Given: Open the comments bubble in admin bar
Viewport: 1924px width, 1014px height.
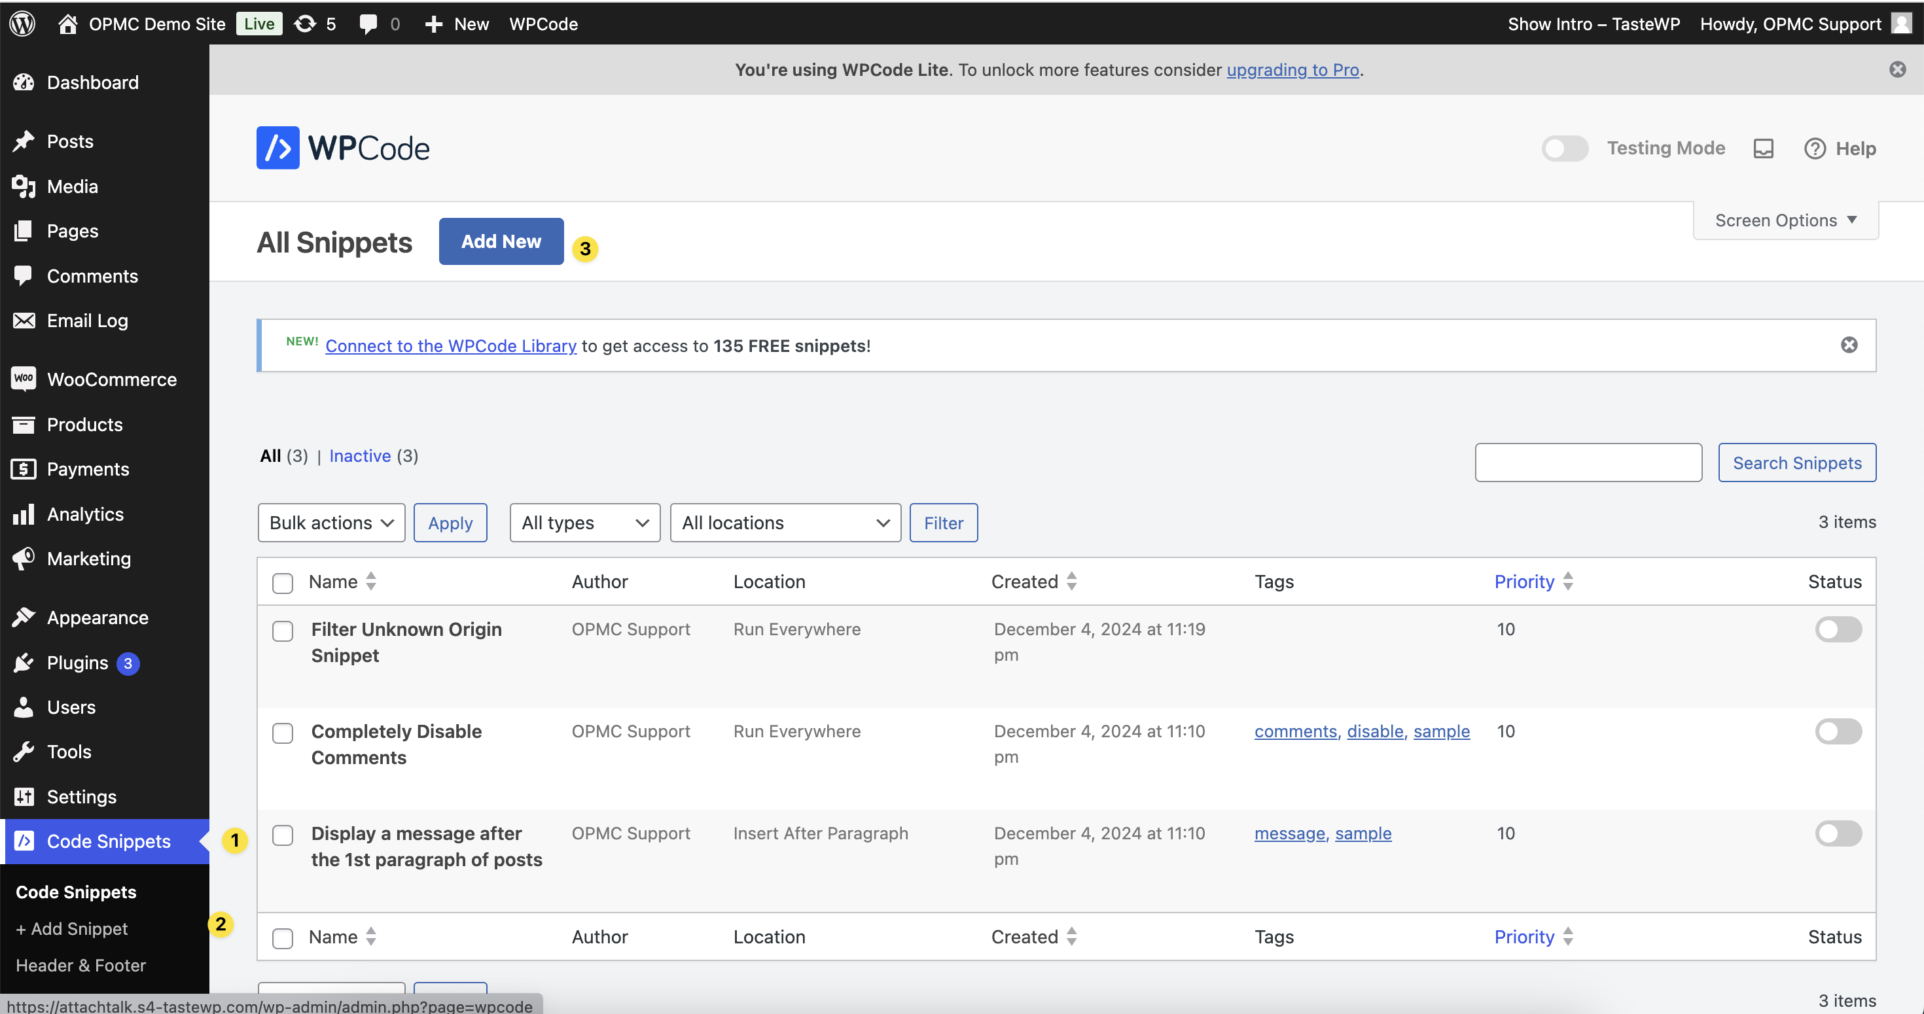Looking at the screenshot, I should [368, 24].
